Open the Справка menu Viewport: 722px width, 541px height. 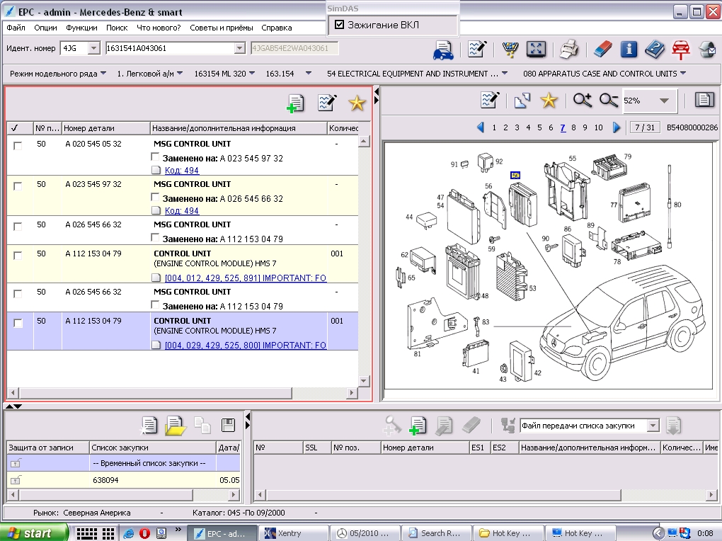click(277, 28)
